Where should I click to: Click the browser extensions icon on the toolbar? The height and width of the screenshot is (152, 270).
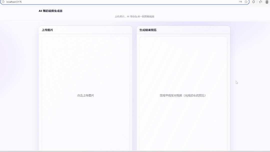[253, 2]
